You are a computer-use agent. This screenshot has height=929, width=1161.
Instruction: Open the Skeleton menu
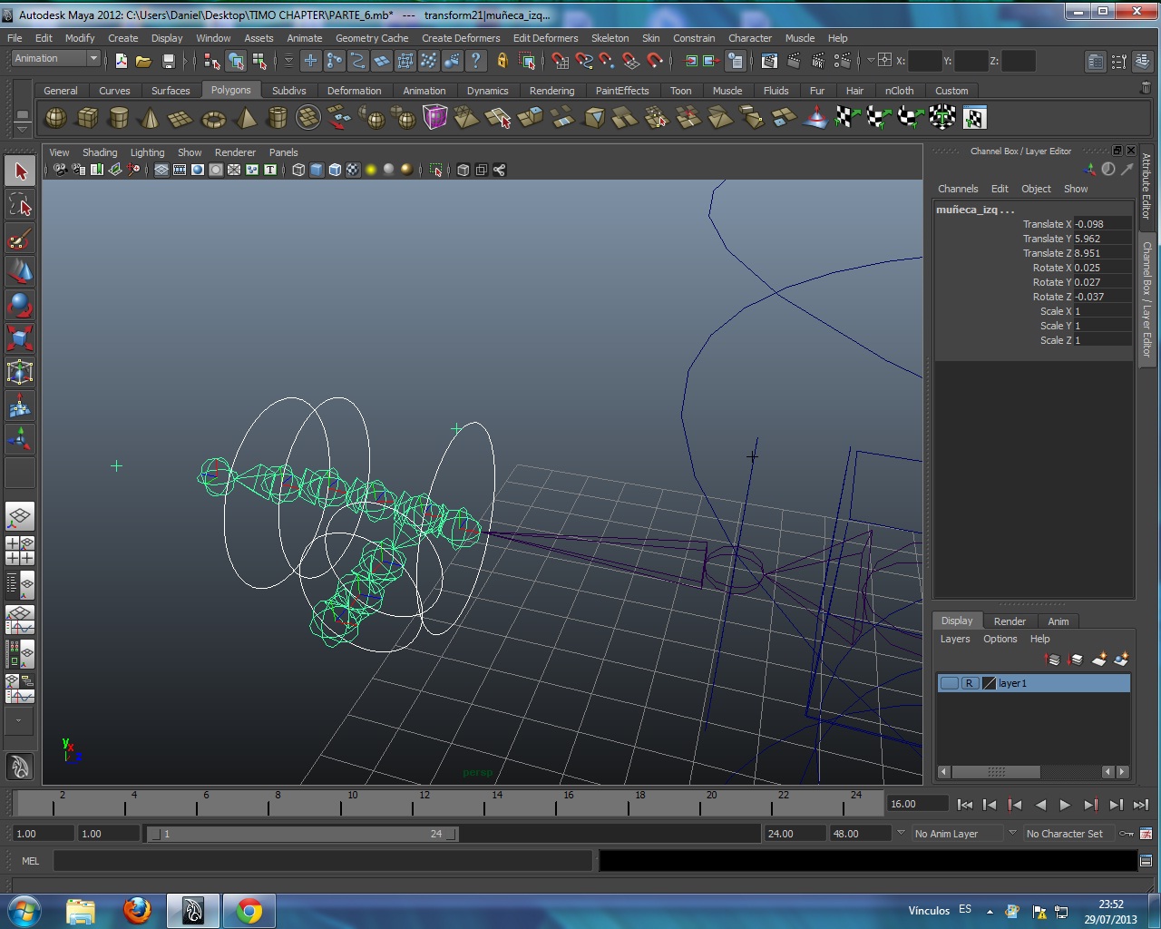click(x=610, y=38)
